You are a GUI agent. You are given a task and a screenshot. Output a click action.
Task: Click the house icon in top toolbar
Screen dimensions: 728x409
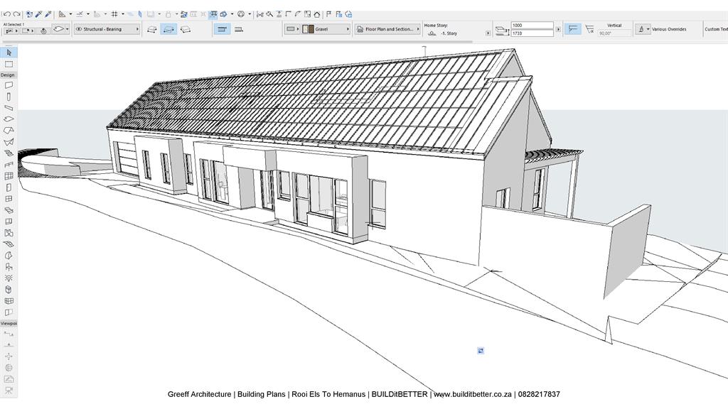pyautogui.click(x=316, y=14)
